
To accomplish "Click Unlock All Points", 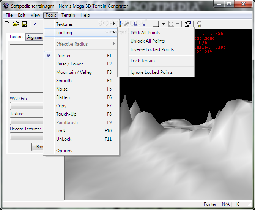I will 156,41.
